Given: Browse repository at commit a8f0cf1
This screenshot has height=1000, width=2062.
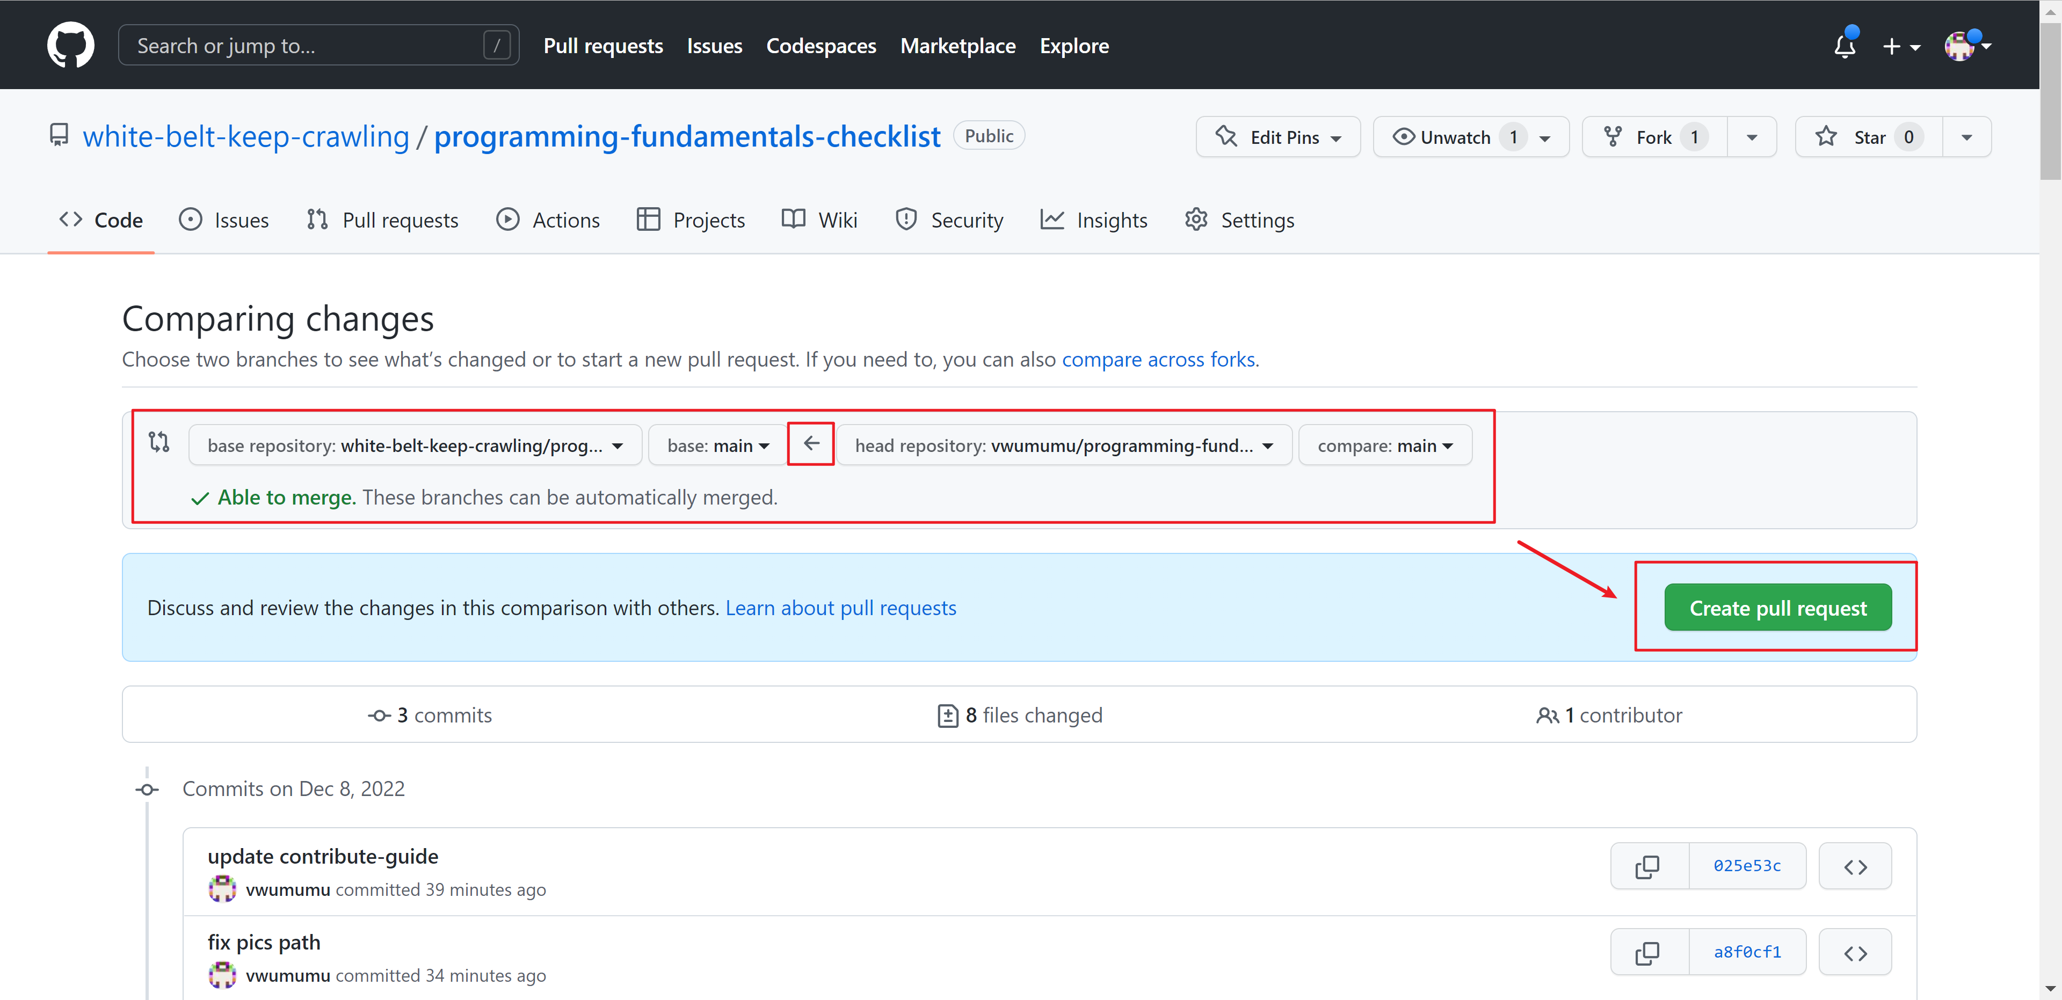Looking at the screenshot, I should tap(1855, 952).
